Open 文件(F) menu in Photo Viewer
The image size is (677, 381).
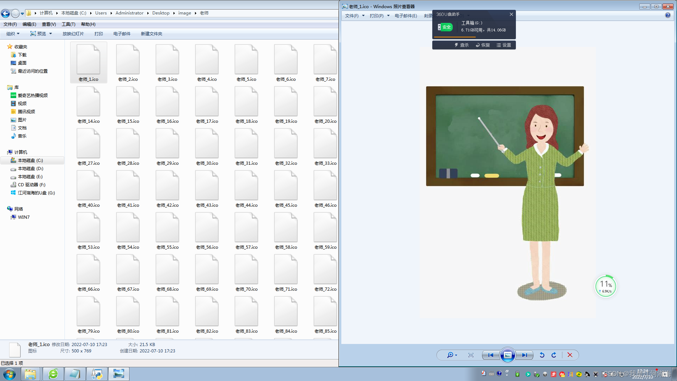pos(354,16)
